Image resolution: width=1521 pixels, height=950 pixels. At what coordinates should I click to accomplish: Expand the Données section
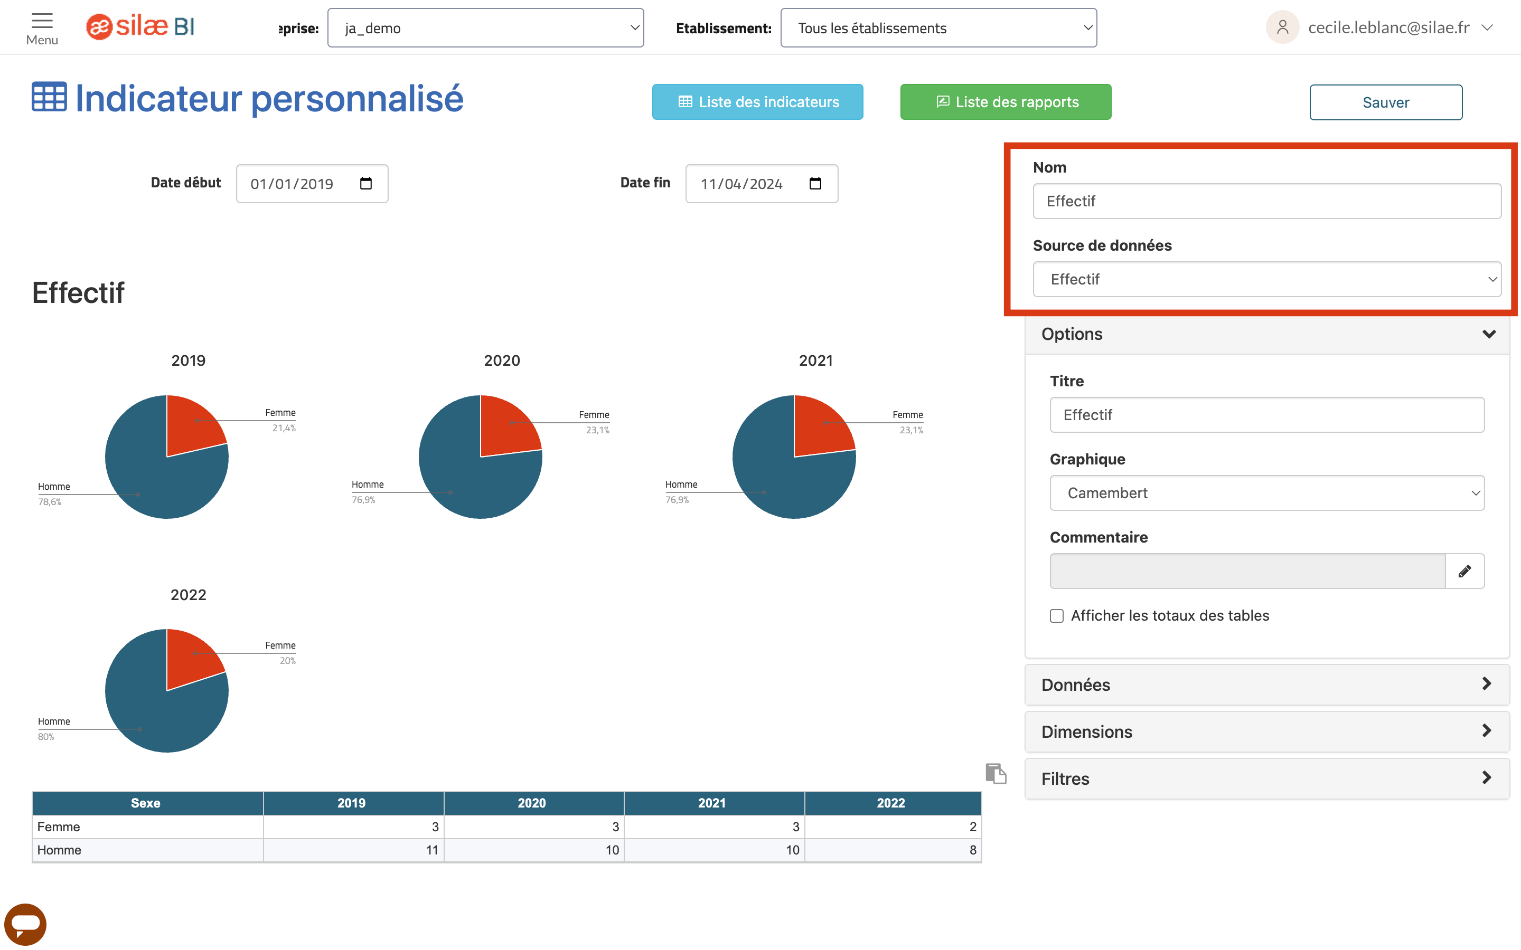(1266, 685)
